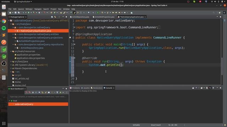The width and height of the screenshot is (227, 127).
Task: Open the Navigate menu
Action: [38, 9]
